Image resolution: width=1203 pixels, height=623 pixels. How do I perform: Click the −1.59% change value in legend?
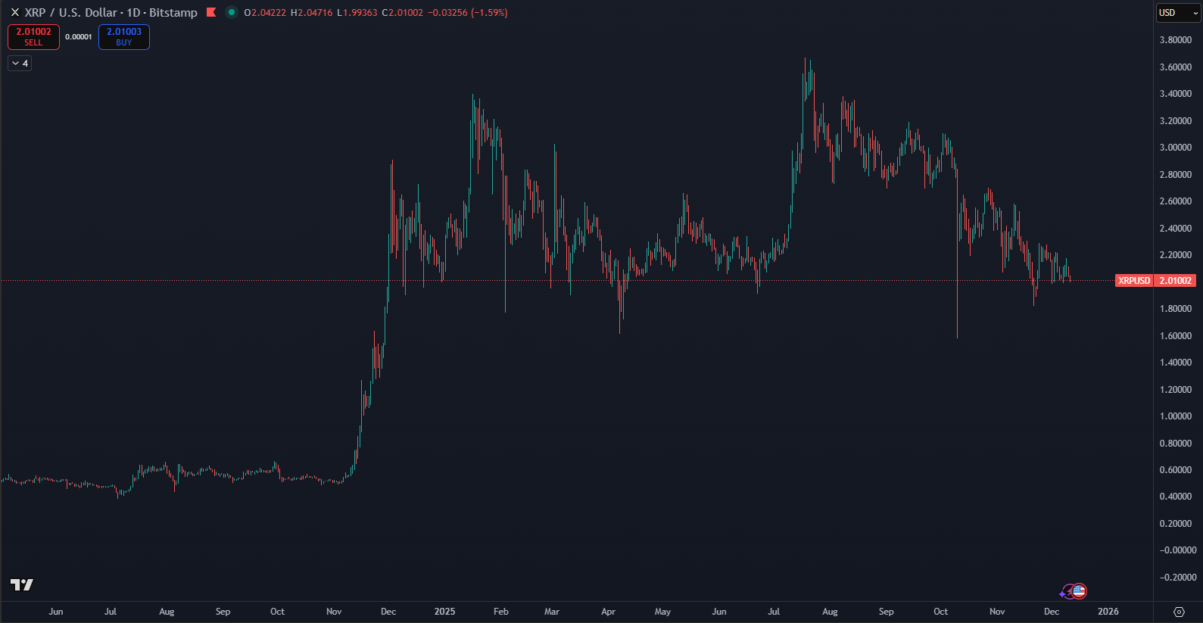(x=489, y=13)
